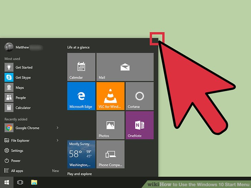This screenshot has height=188, width=251.
Task: Click the Calculator app icon
Action: coord(9,107)
